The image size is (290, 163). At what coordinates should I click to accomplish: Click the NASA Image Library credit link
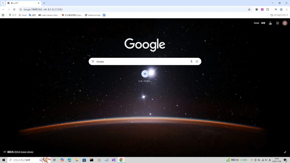click(20, 152)
